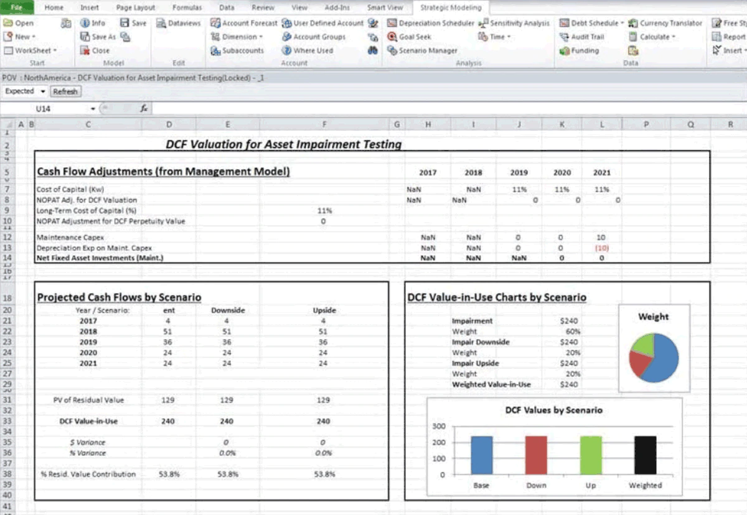Expand the Expected scenario dropdown
The width and height of the screenshot is (747, 515).
point(42,91)
